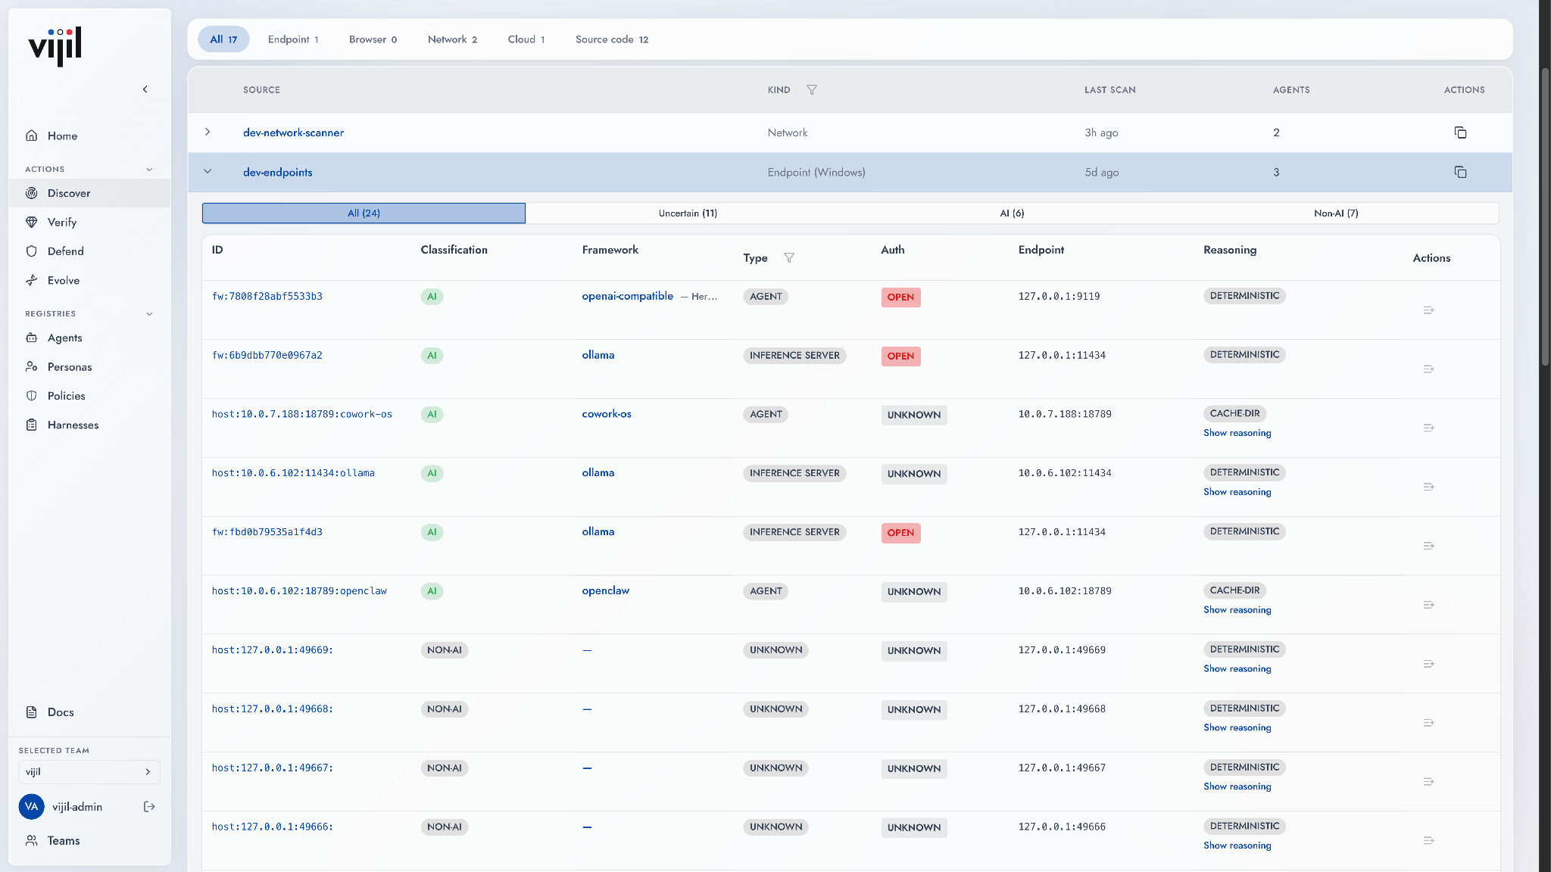Open actions icon for fw:6b9dbb770e0967a2 row
Image resolution: width=1551 pixels, height=872 pixels.
(x=1429, y=369)
